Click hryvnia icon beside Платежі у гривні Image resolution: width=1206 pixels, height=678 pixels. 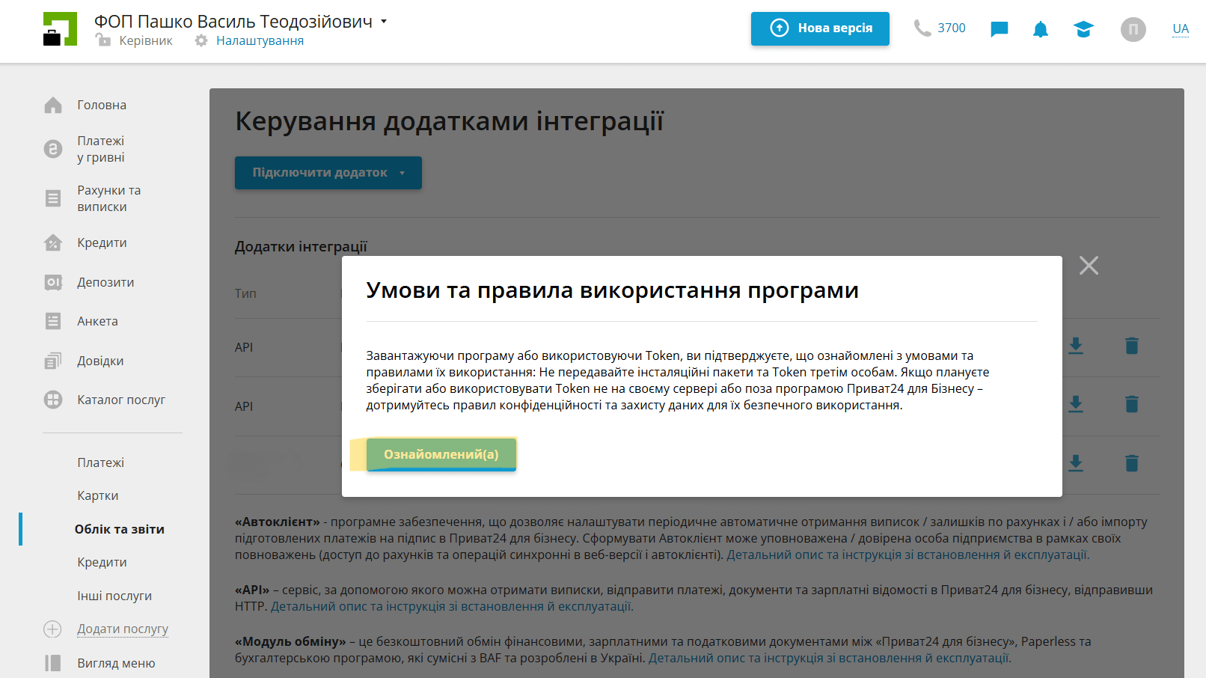[x=53, y=149]
